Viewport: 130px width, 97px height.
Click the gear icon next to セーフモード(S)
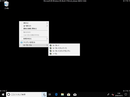(x=21, y=45)
